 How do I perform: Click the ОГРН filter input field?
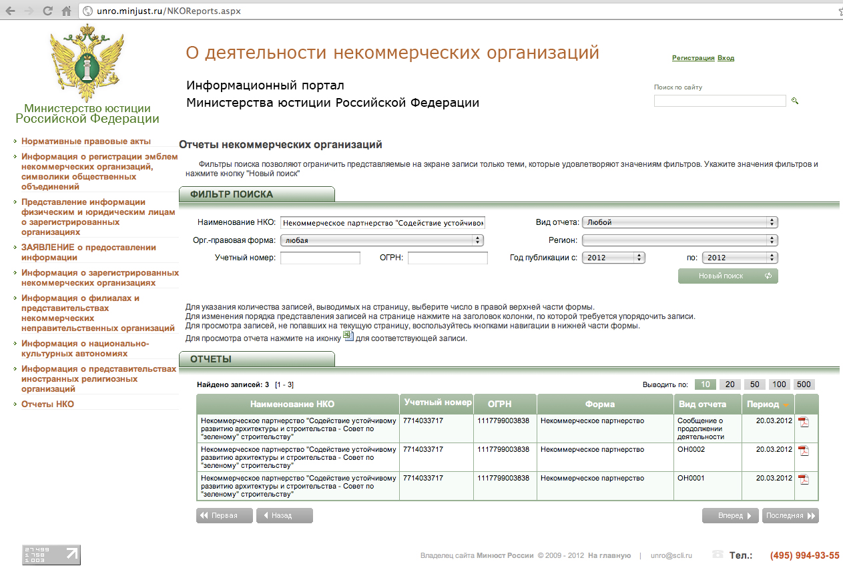pos(448,258)
